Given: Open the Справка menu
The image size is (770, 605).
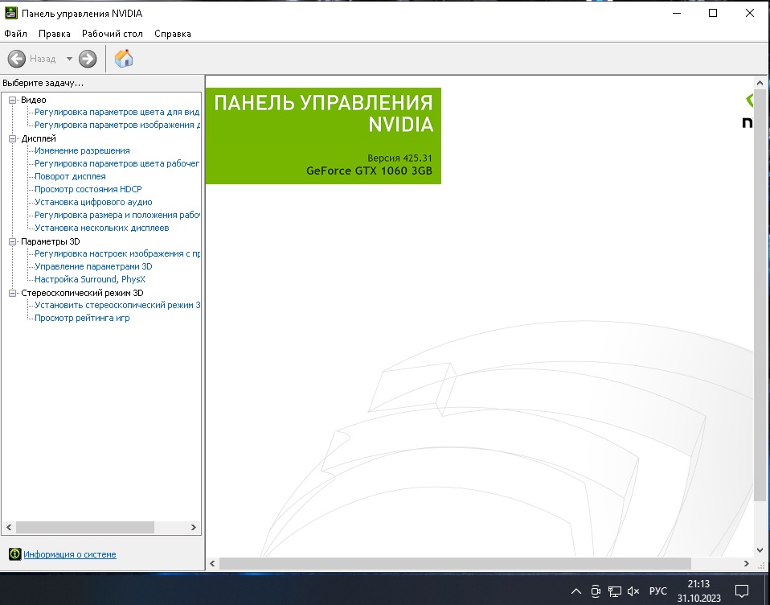Looking at the screenshot, I should (x=172, y=34).
